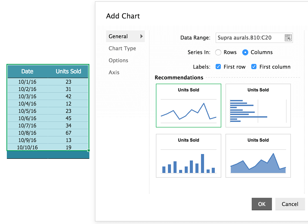Image resolution: width=308 pixels, height=224 pixels.
Task: Click the Date column header cell
Action: tap(27, 71)
